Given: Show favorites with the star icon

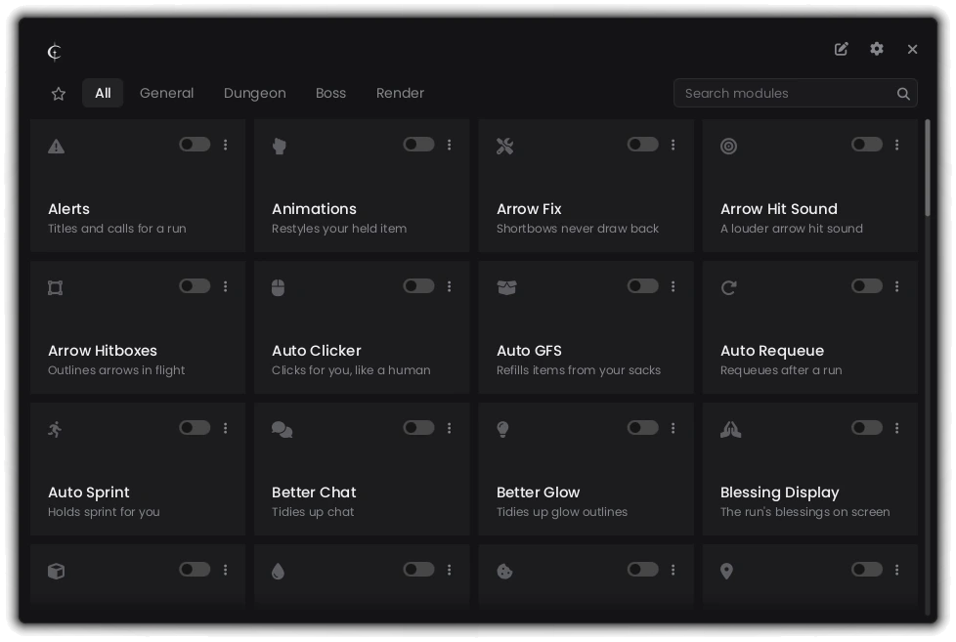Looking at the screenshot, I should tap(59, 93).
